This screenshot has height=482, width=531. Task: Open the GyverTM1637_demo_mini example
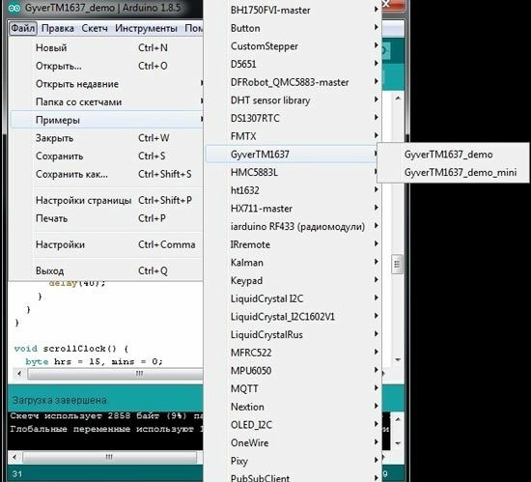click(461, 172)
